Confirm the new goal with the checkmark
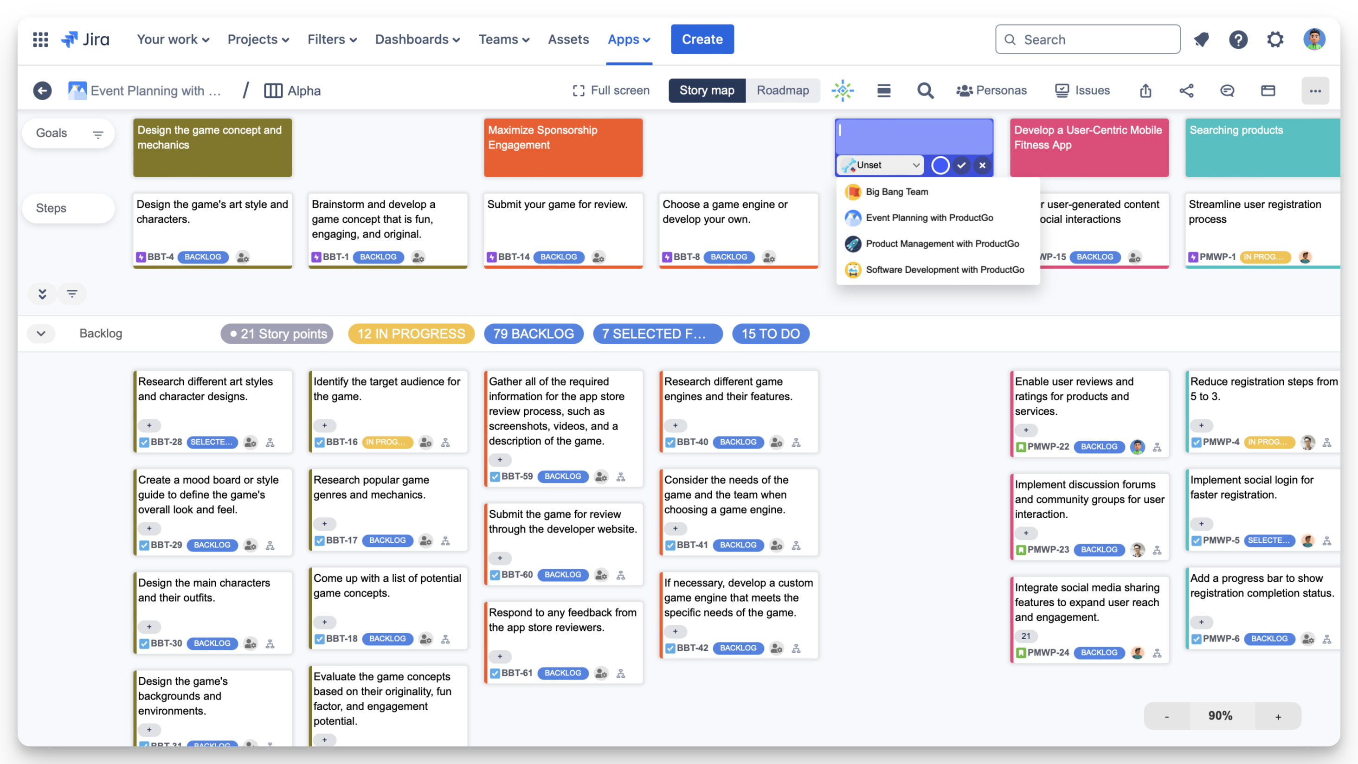 pos(962,165)
